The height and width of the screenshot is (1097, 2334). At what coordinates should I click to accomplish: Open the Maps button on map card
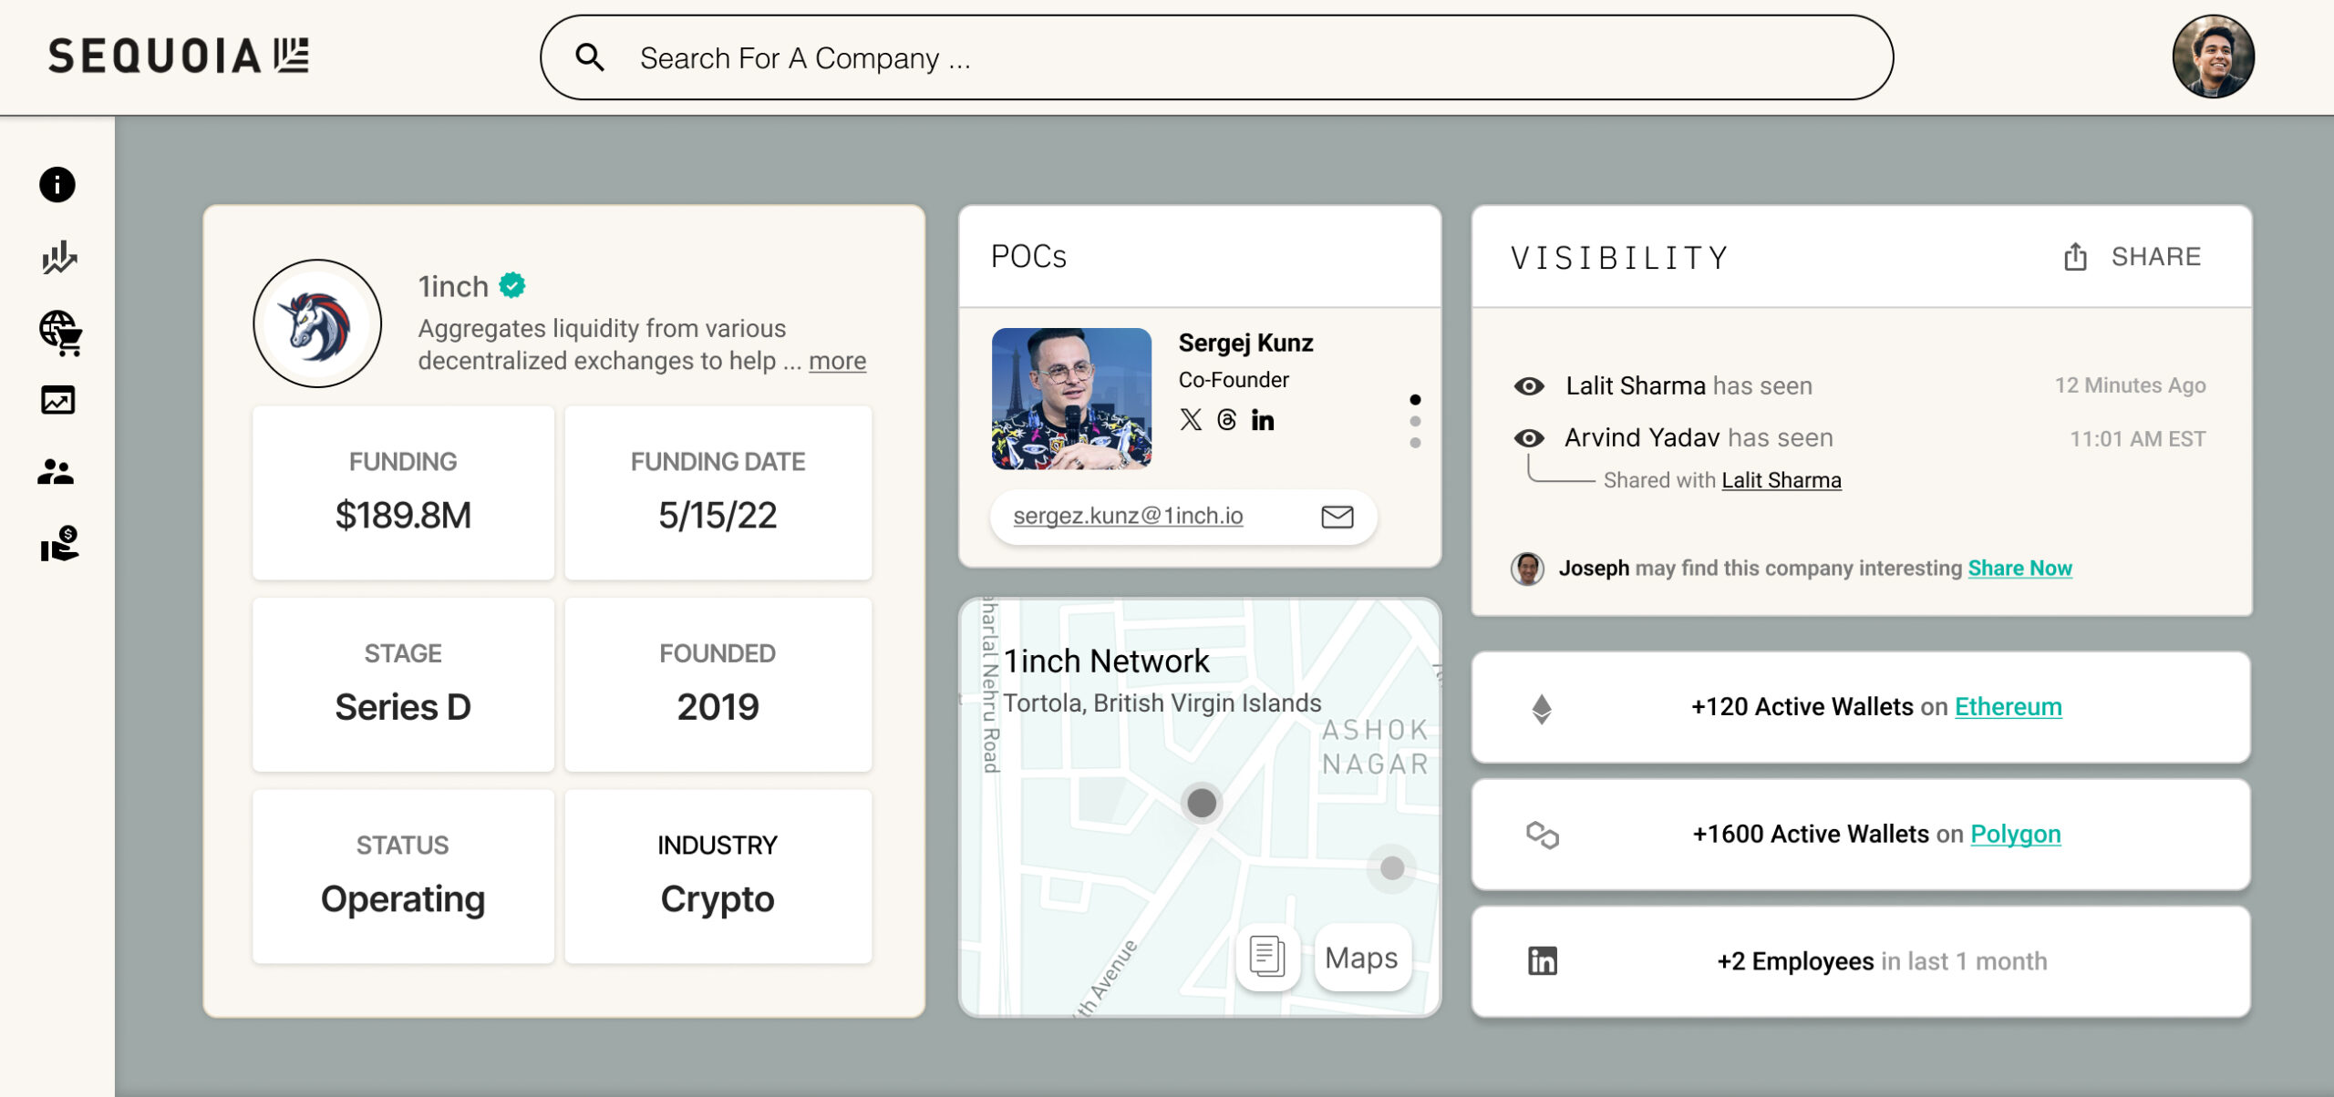[1361, 958]
